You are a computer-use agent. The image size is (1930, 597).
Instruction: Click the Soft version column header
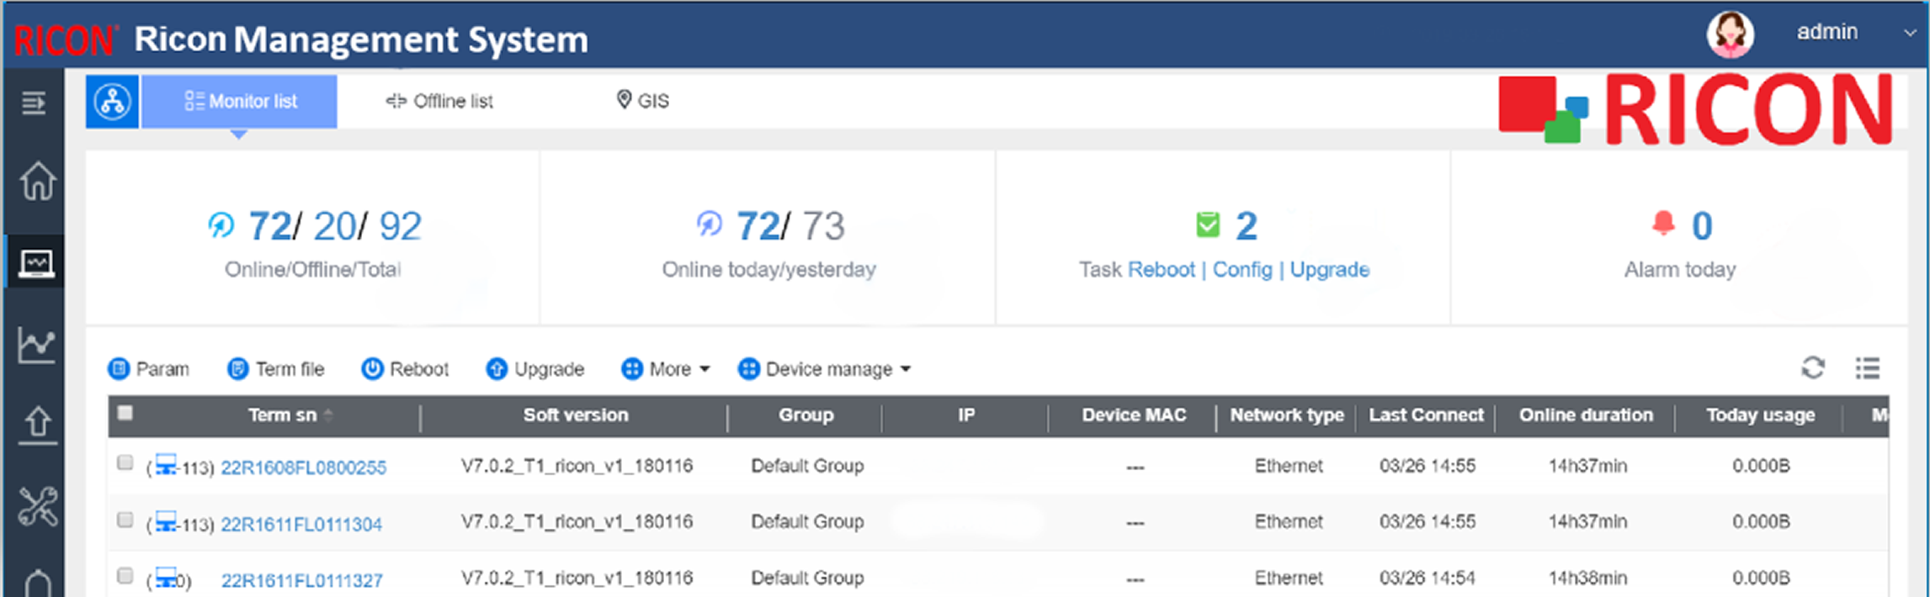(576, 415)
